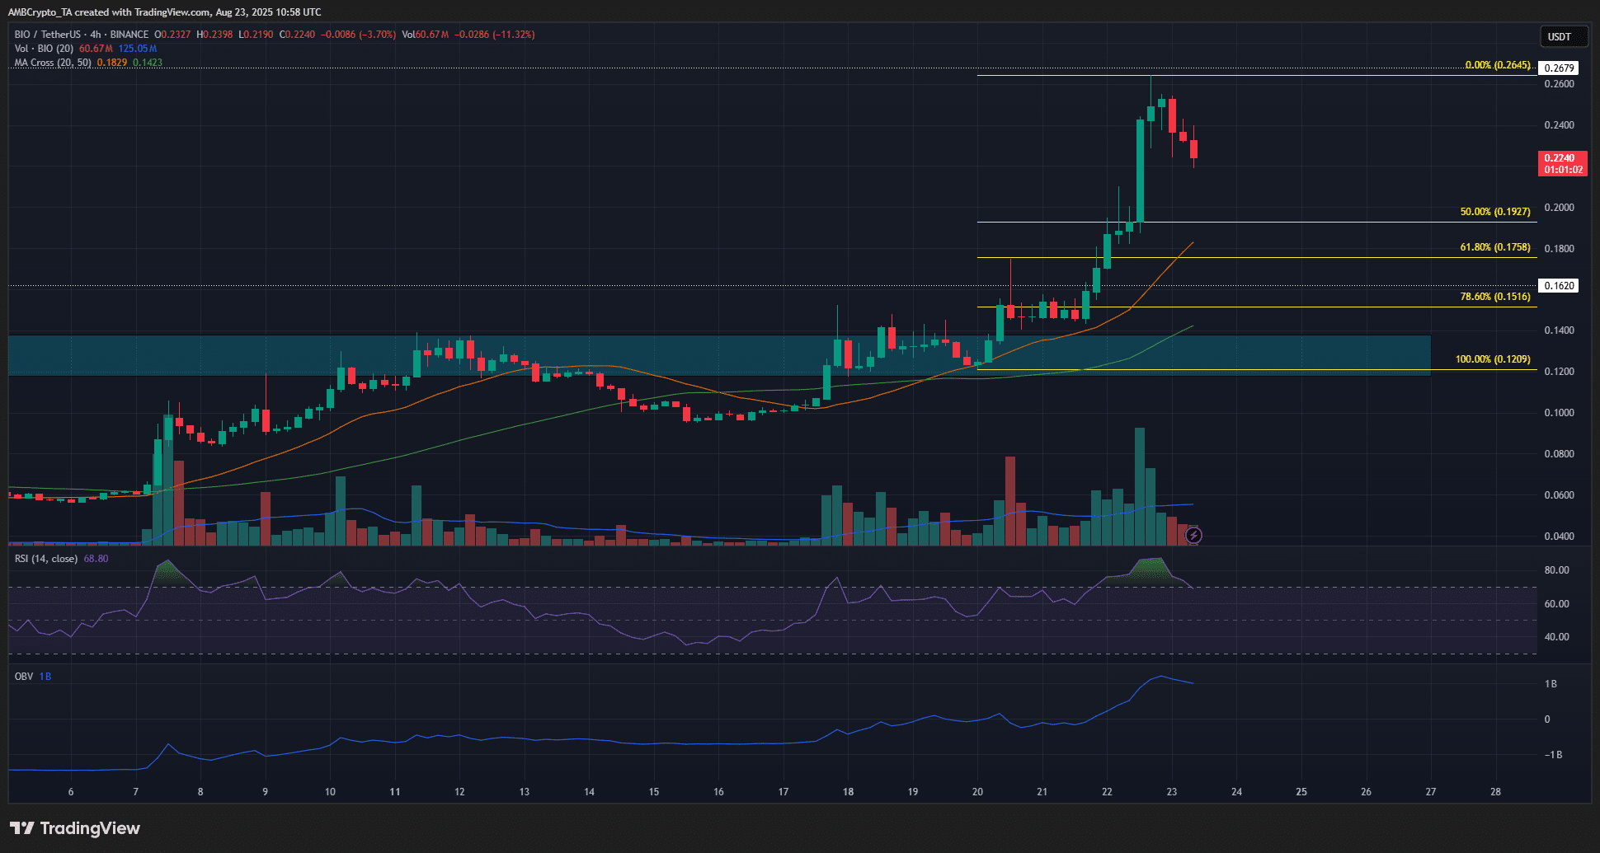Open the RSI (14, close) indicator legend
This screenshot has width=1600, height=853.
pyautogui.click(x=46, y=559)
